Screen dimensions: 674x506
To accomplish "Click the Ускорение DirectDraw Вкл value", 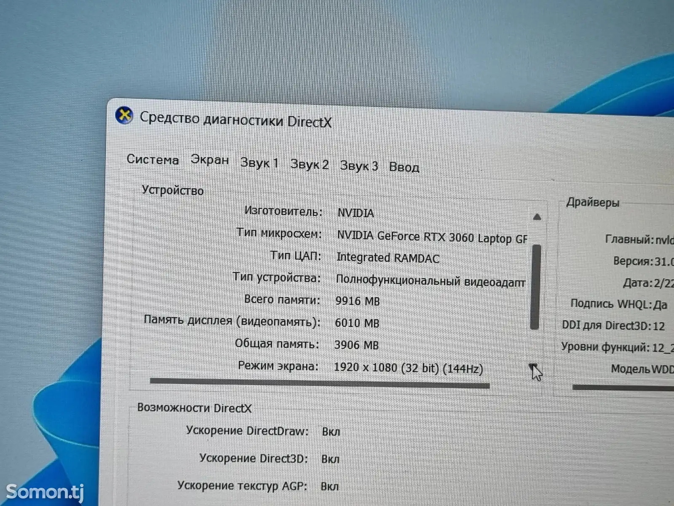I will pos(331,432).
